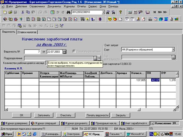Open the calculator icon in toolbar
The image size is (183, 137).
(130, 12)
